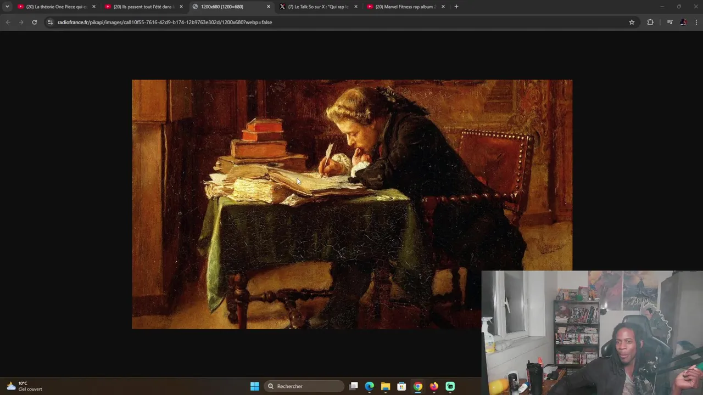Close the 1200x680 image tab
This screenshot has width=703, height=395.
(269, 7)
